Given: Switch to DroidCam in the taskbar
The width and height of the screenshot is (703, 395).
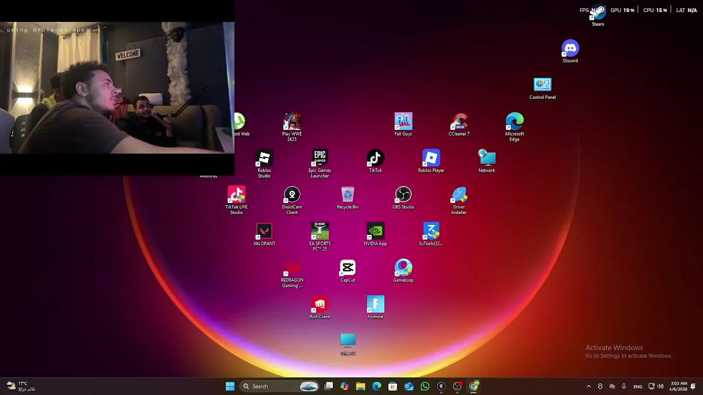Looking at the screenshot, I should [441, 386].
